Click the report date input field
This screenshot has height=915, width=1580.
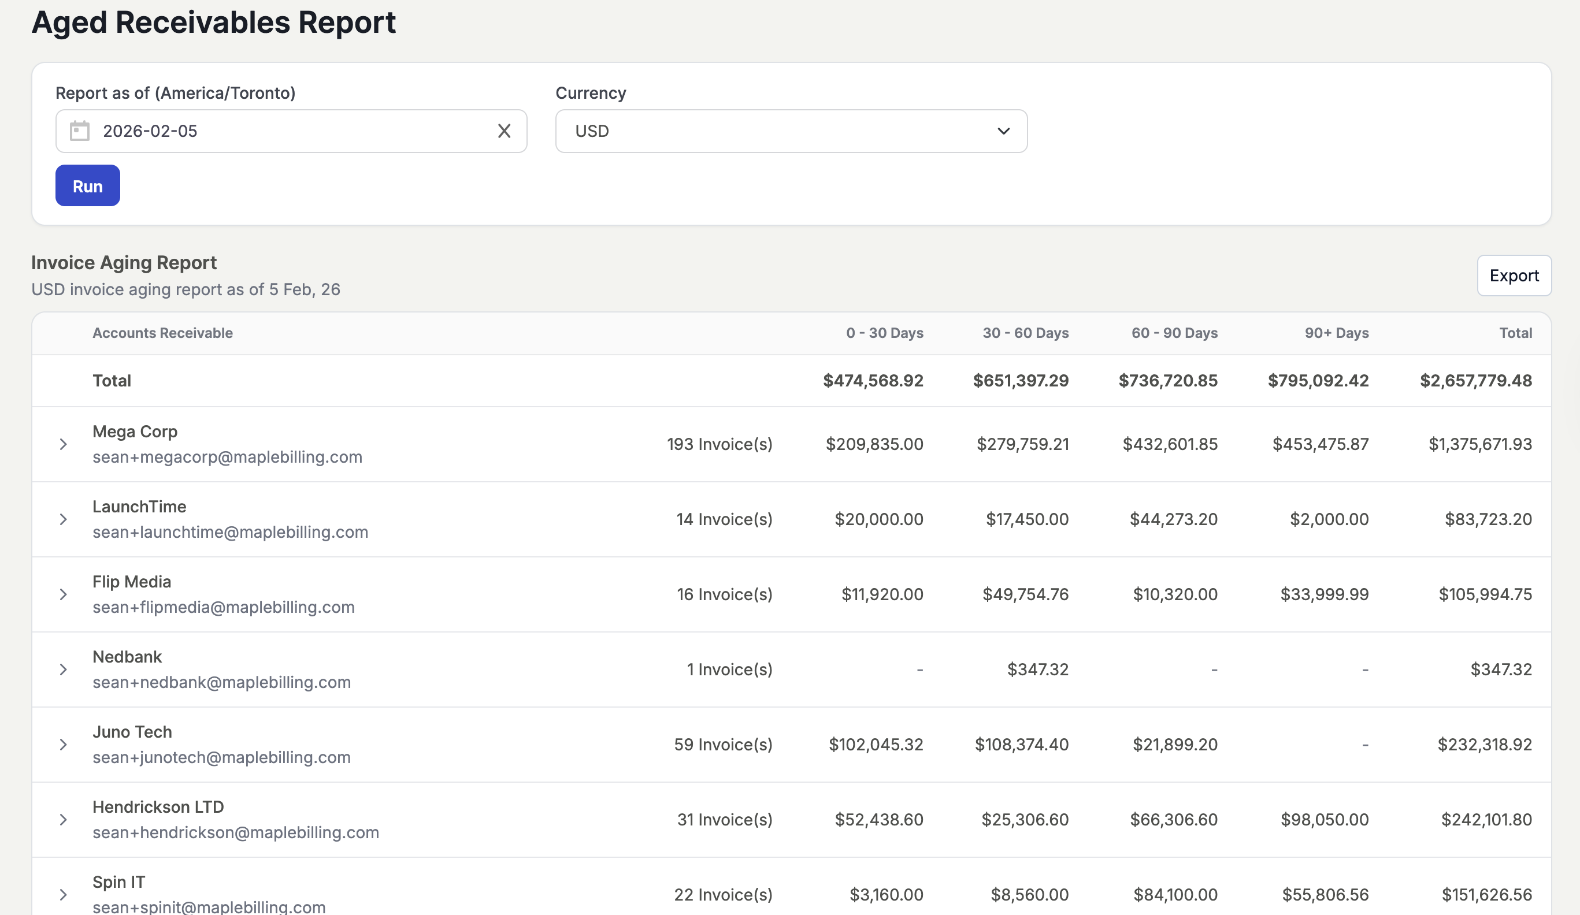pos(288,131)
